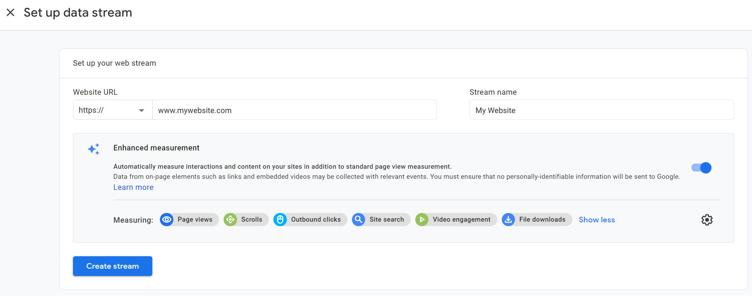
Task: Click the Video engagement play icon
Action: tap(422, 220)
